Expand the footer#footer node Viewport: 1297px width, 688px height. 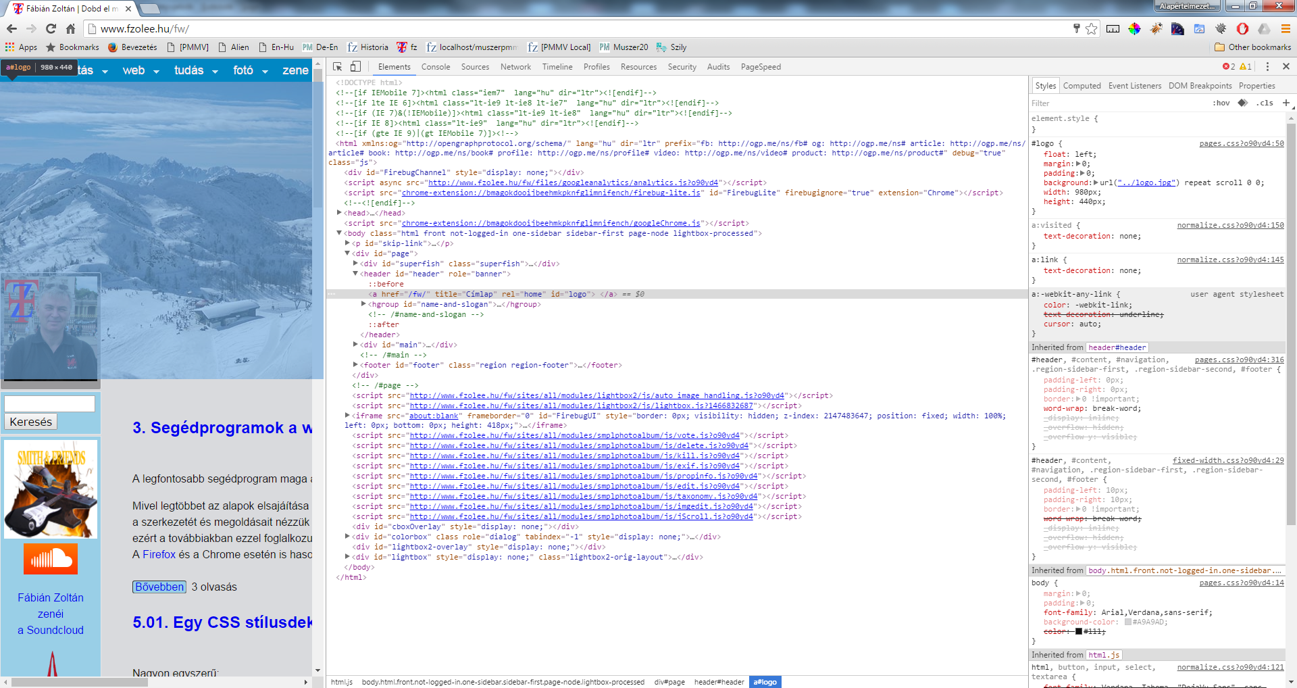355,365
